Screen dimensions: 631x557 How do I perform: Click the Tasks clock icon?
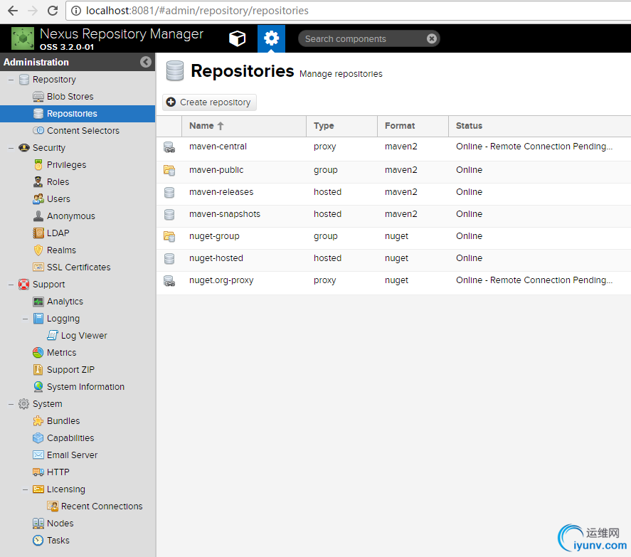pyautogui.click(x=38, y=540)
